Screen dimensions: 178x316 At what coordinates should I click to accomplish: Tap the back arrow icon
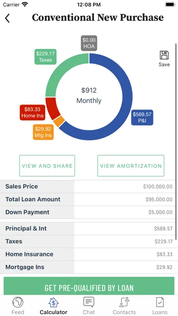click(7, 18)
